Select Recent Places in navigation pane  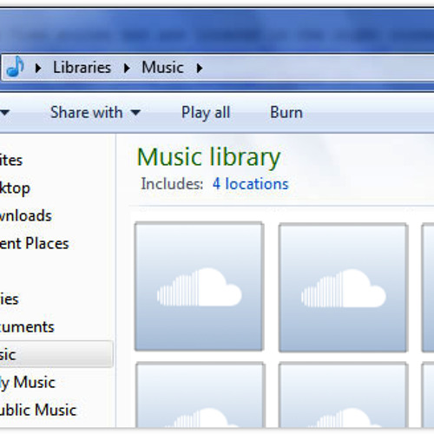(x=34, y=243)
